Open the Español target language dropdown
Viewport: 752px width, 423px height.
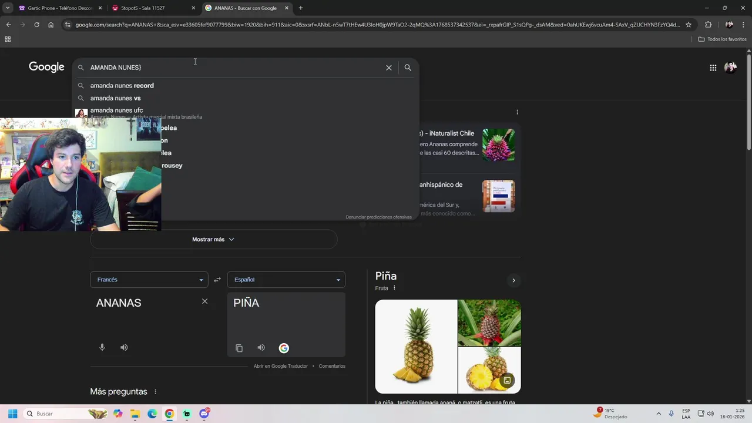[286, 280]
